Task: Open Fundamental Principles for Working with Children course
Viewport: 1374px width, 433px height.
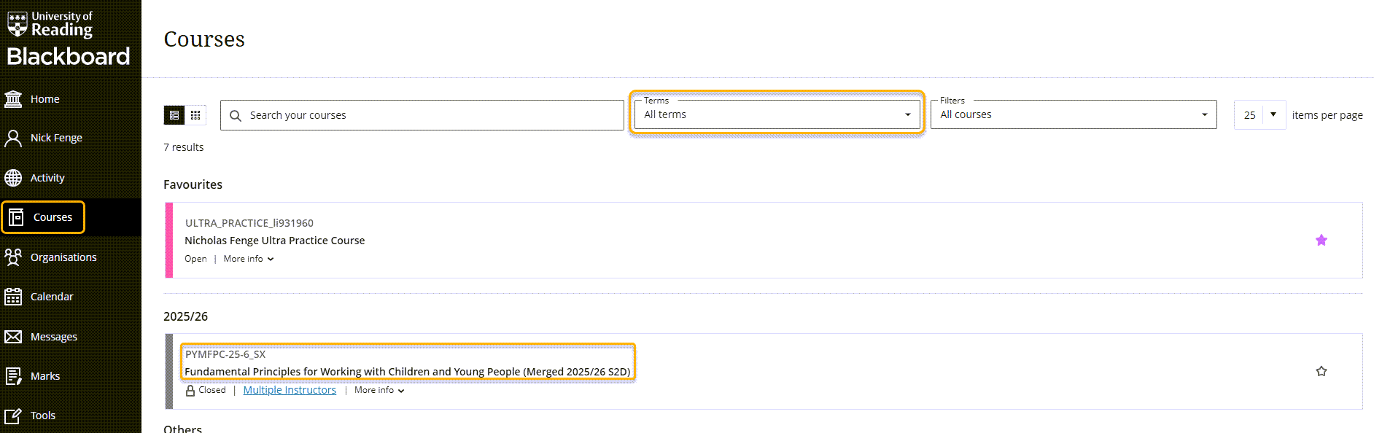Action: click(407, 372)
